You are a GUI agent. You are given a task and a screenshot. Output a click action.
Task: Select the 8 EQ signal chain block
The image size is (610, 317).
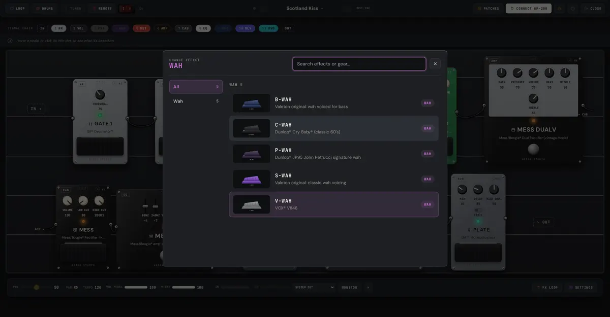[203, 28]
